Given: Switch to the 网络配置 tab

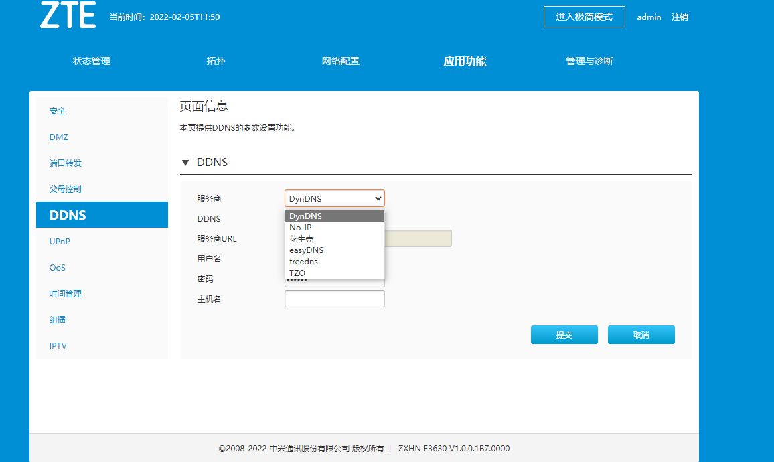Looking at the screenshot, I should tap(340, 61).
